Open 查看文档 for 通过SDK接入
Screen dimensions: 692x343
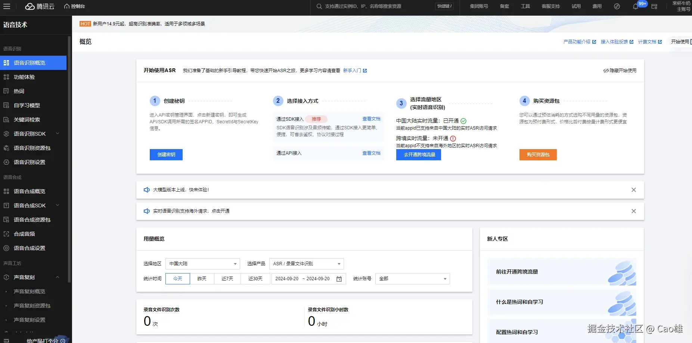pos(371,119)
